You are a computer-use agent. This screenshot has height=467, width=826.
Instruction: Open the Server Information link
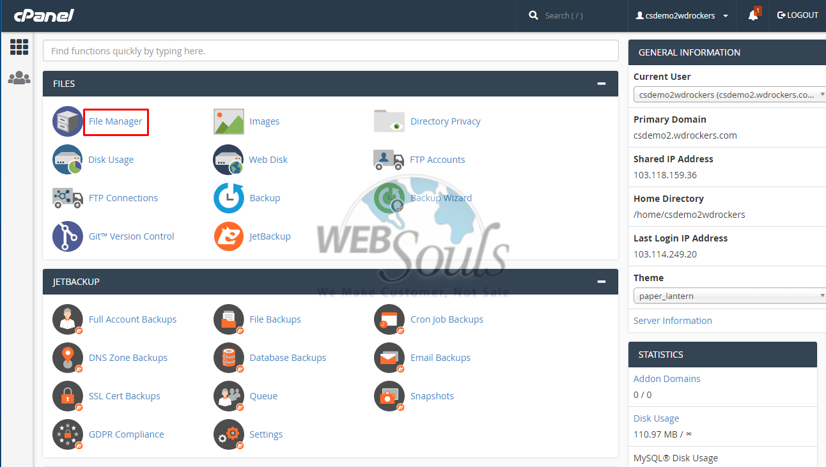pos(673,321)
